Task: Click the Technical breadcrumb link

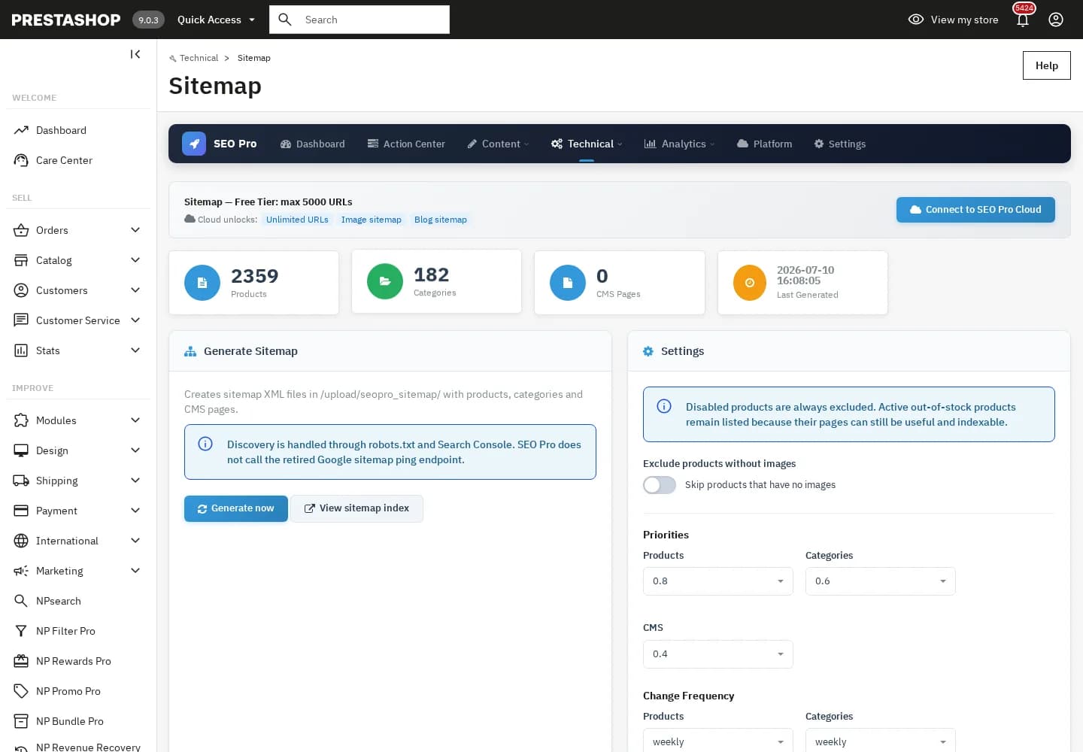Action: (199, 58)
